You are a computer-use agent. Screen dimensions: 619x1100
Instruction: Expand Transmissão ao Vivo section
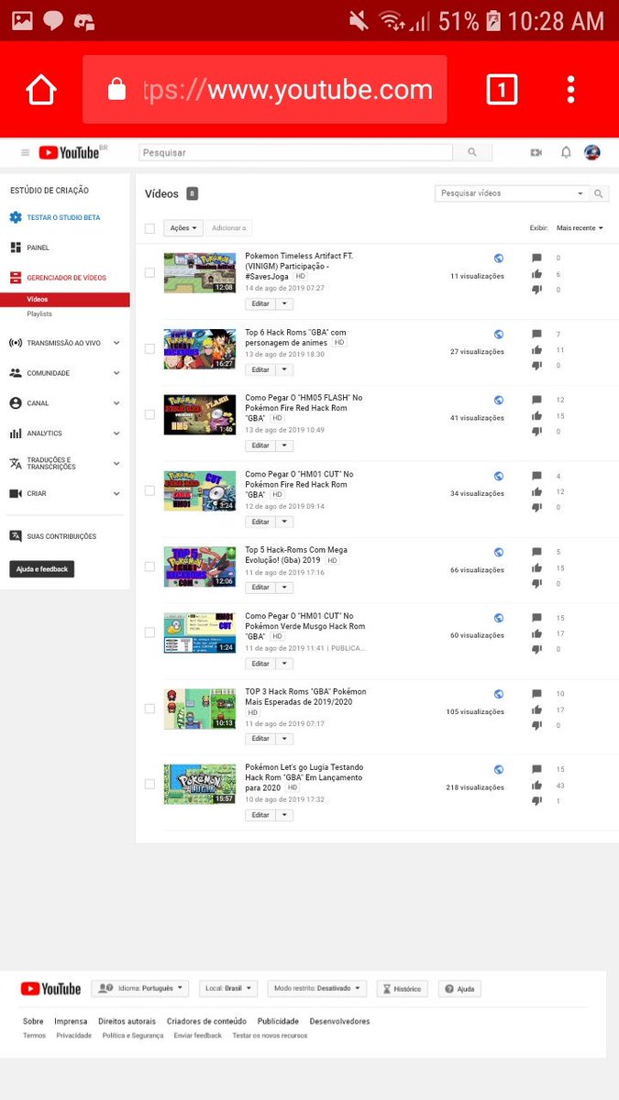116,343
